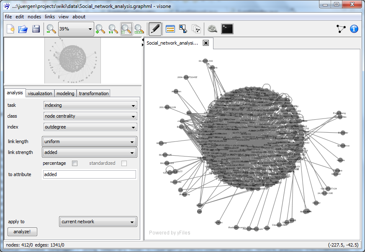Reset zoom with the 1:1 magnifier
Viewport: 365px width, 252px height.
click(113, 29)
